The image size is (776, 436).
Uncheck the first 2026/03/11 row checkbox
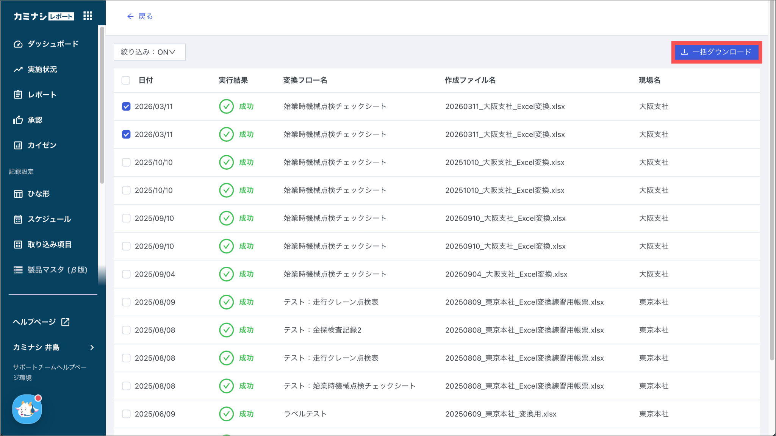tap(126, 106)
